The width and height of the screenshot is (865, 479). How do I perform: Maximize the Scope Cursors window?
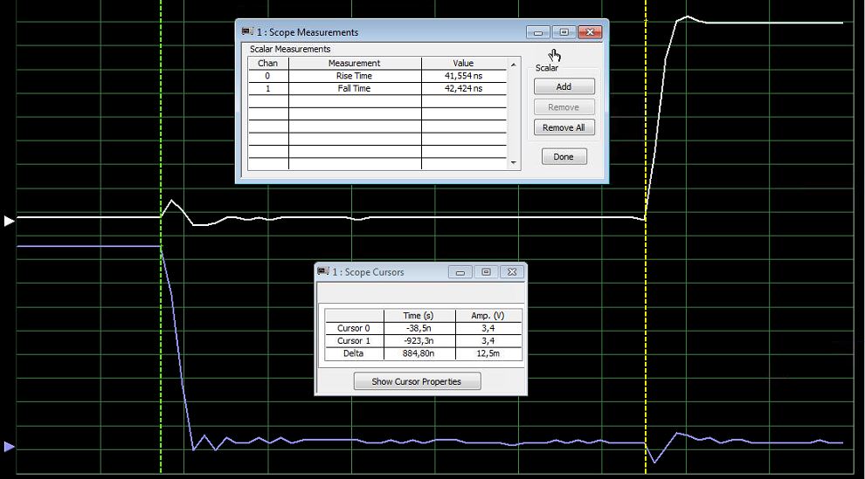pos(487,272)
